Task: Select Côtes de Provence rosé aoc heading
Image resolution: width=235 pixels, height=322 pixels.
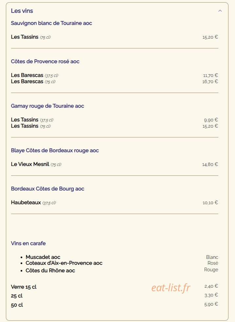Action: click(x=45, y=62)
